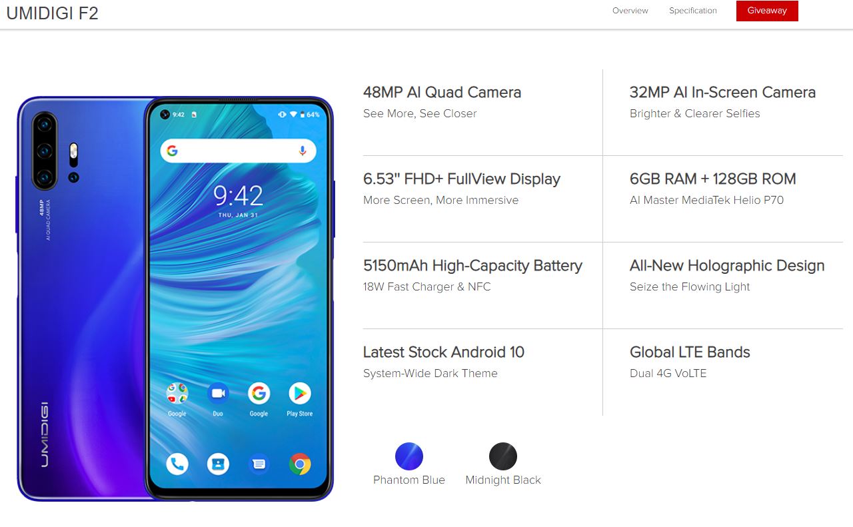The height and width of the screenshot is (527, 853).
Task: Select the Midnight Black color swatch
Action: point(503,456)
